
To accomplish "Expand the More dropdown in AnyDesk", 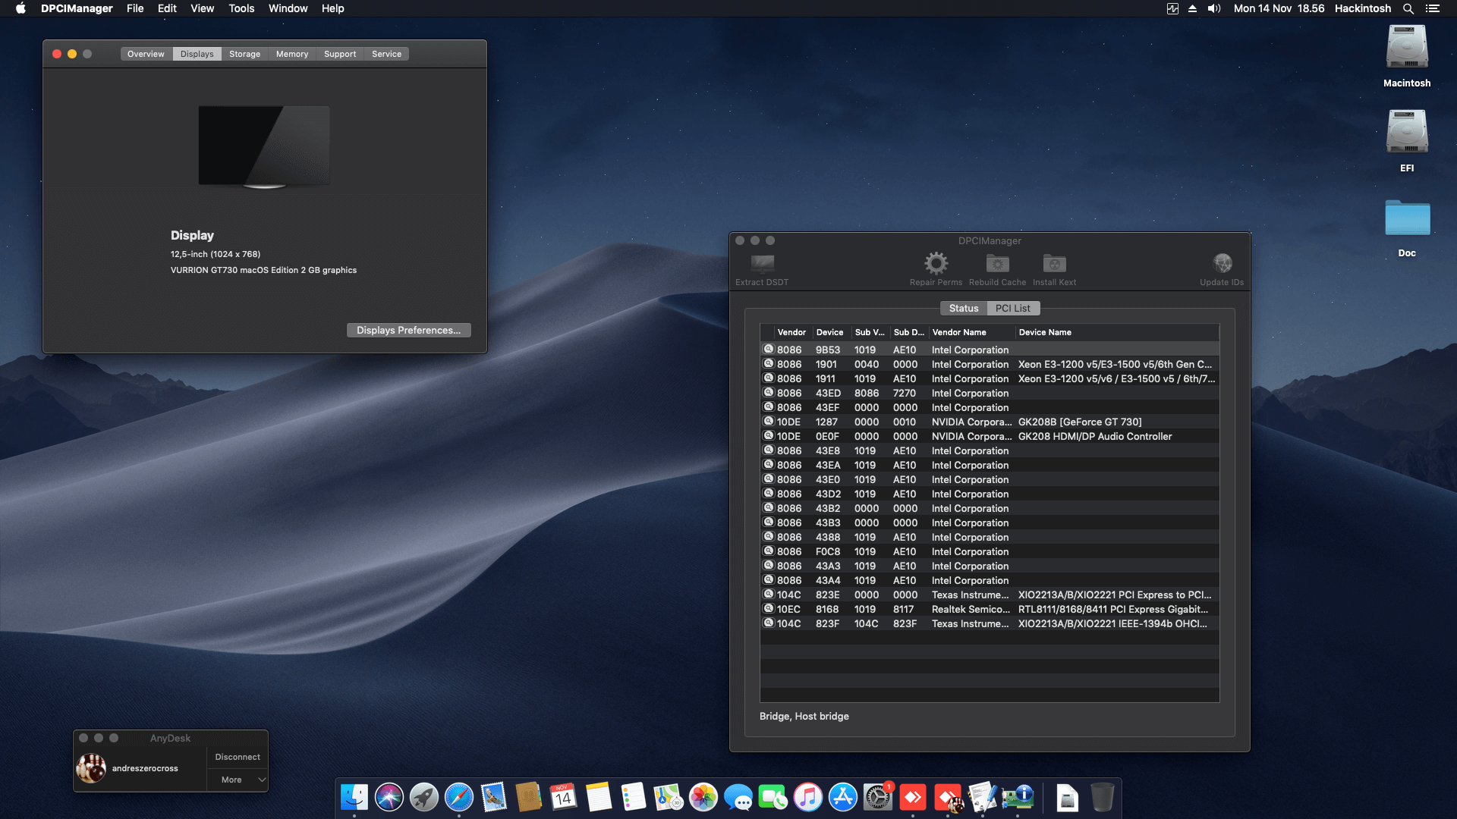I will point(237,780).
